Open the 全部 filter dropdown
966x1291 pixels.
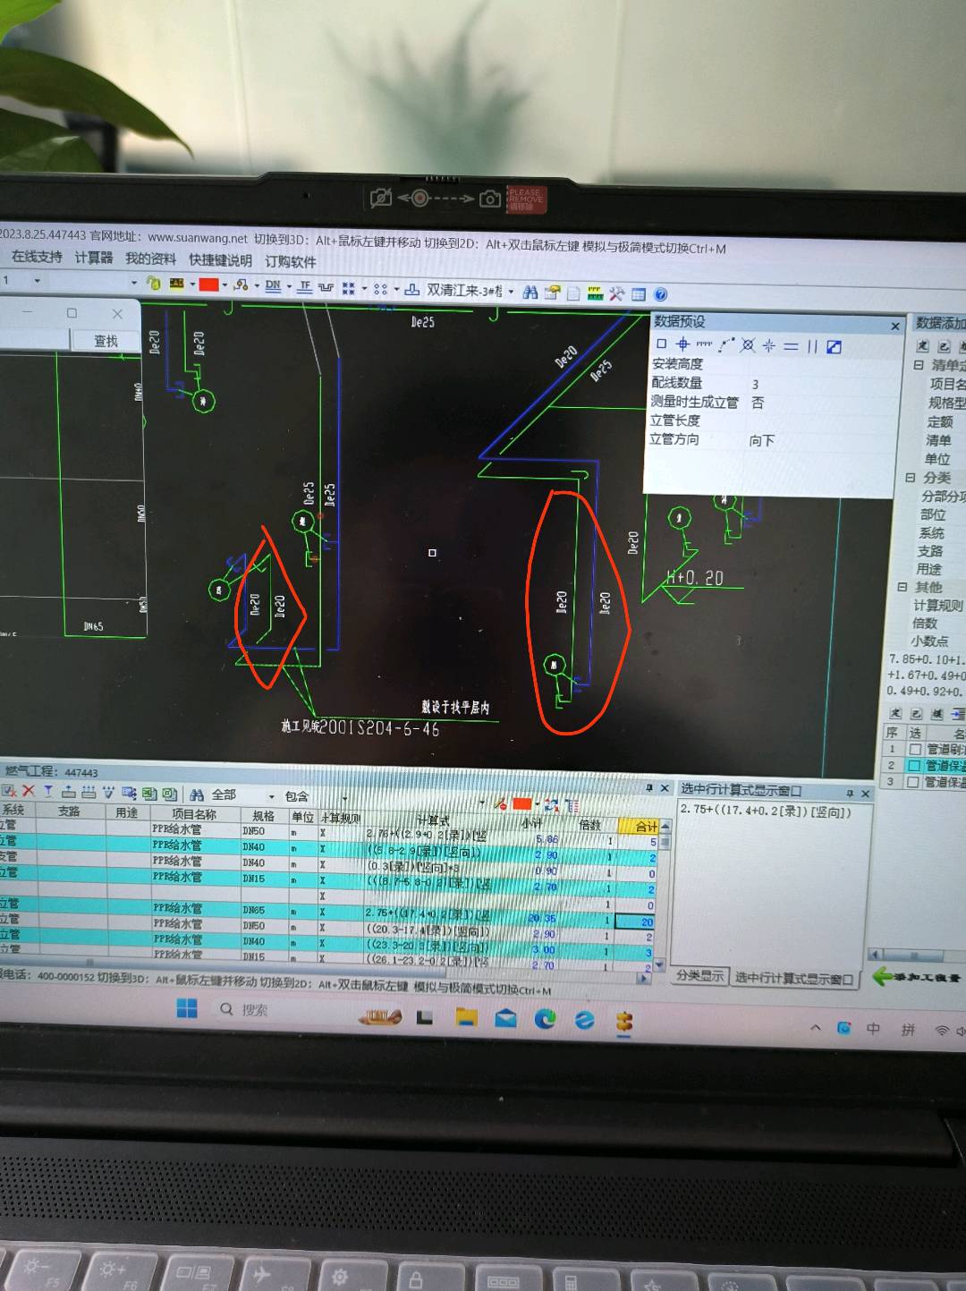(272, 796)
